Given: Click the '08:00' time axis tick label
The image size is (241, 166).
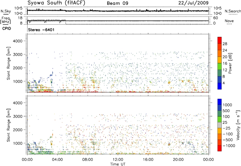Looking at the screenshot, I should pos(87,160).
